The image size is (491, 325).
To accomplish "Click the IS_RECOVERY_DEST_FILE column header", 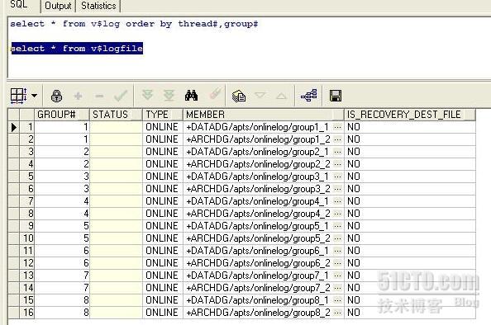I will pos(410,115).
